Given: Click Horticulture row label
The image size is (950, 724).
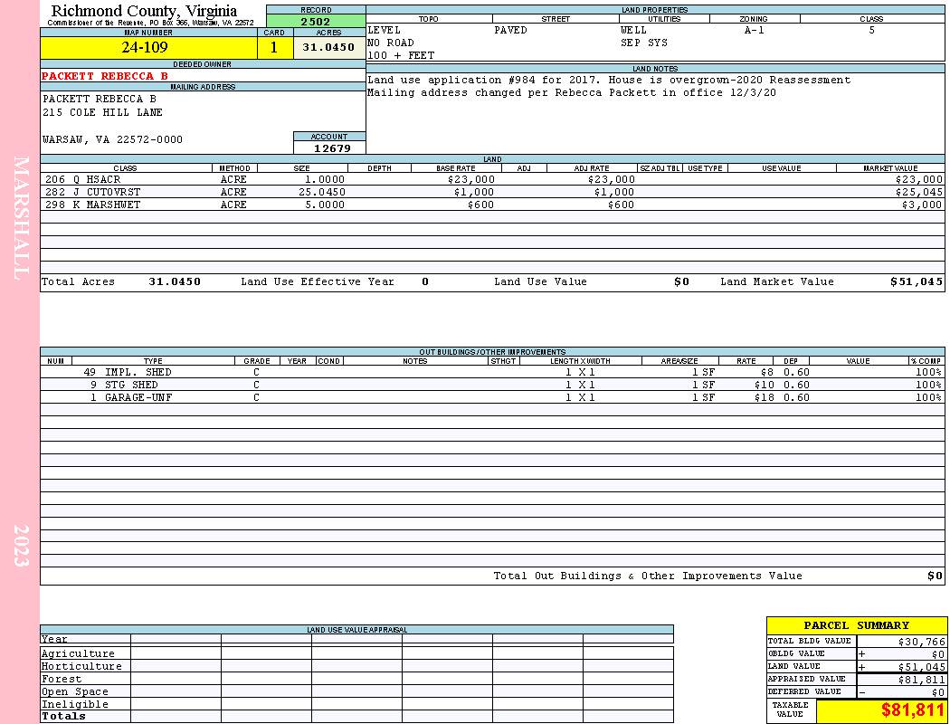Looking at the screenshot, I should click(81, 666).
